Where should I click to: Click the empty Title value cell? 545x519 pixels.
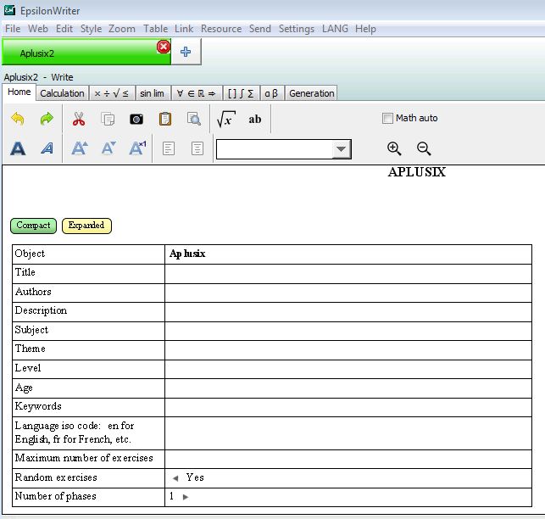coord(348,274)
